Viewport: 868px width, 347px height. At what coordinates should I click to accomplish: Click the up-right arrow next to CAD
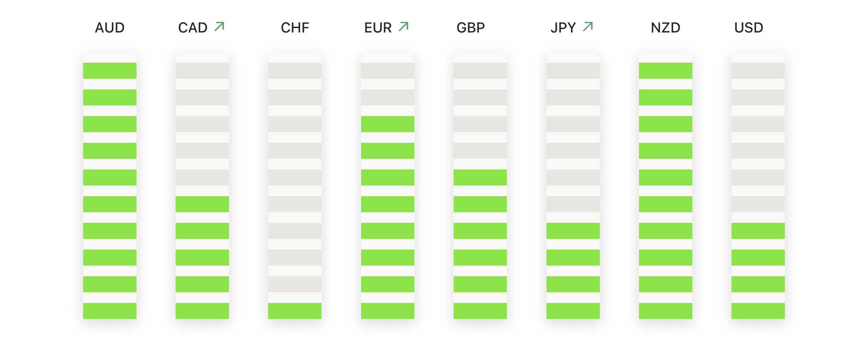click(x=219, y=27)
